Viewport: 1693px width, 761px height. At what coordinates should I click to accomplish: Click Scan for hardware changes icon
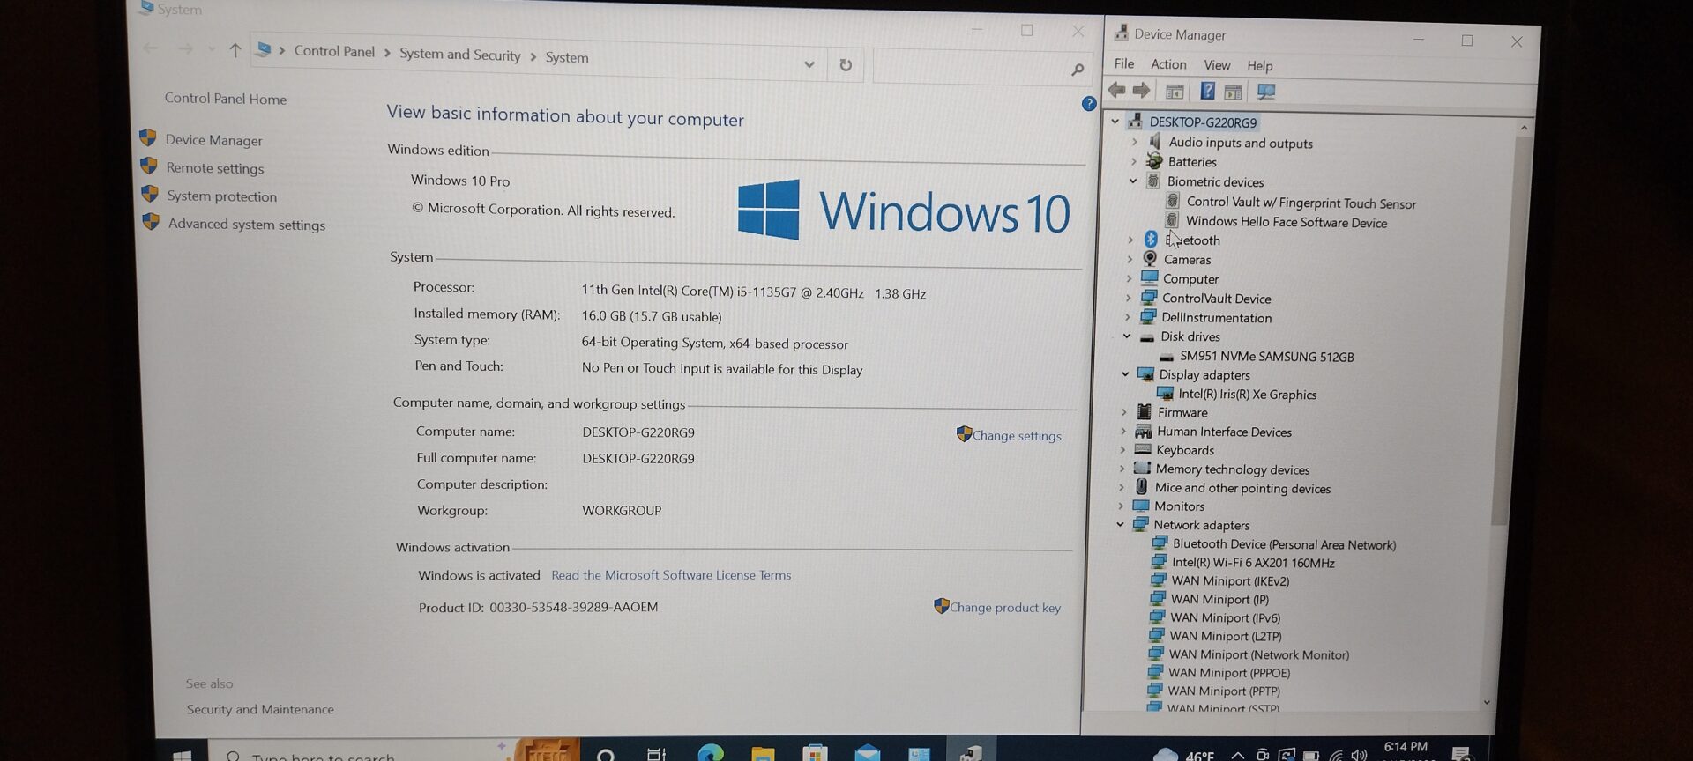pos(1266,92)
